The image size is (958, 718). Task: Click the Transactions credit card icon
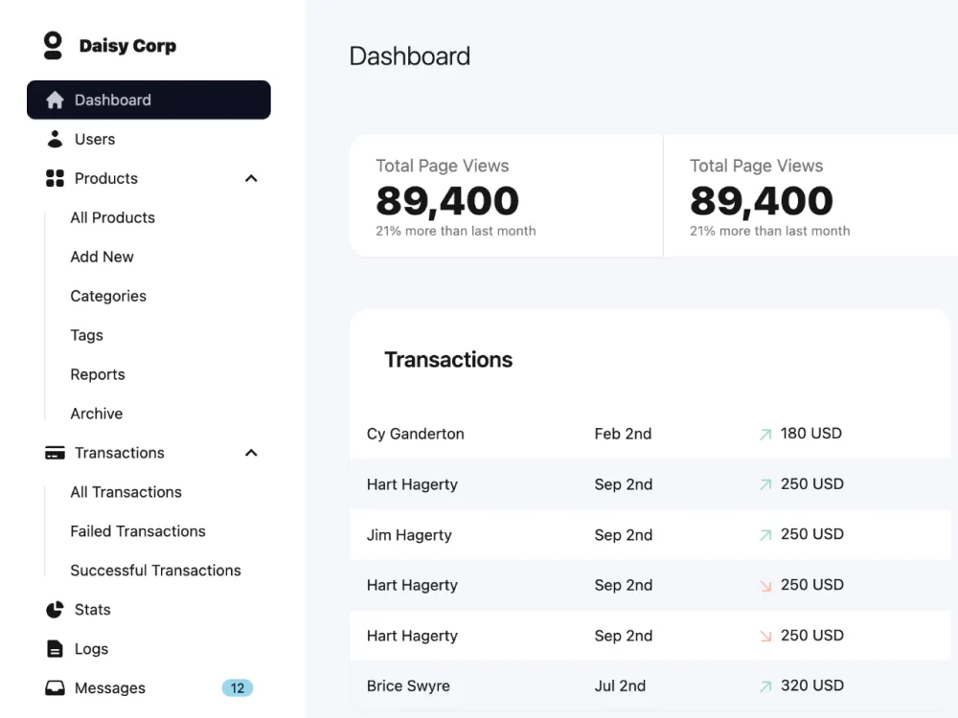[55, 453]
